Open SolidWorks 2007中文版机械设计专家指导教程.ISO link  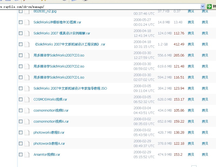pos(70,88)
